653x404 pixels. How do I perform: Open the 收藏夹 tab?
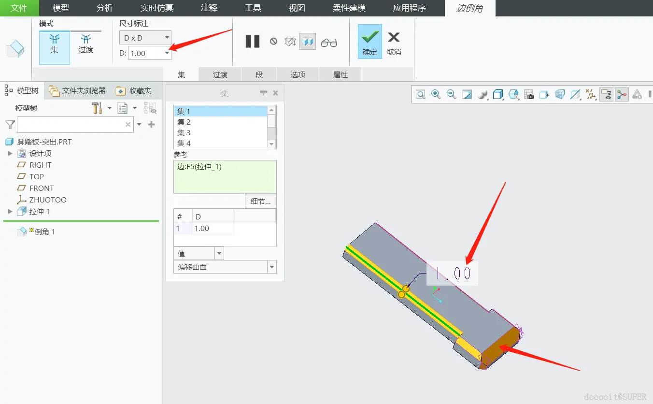(134, 90)
